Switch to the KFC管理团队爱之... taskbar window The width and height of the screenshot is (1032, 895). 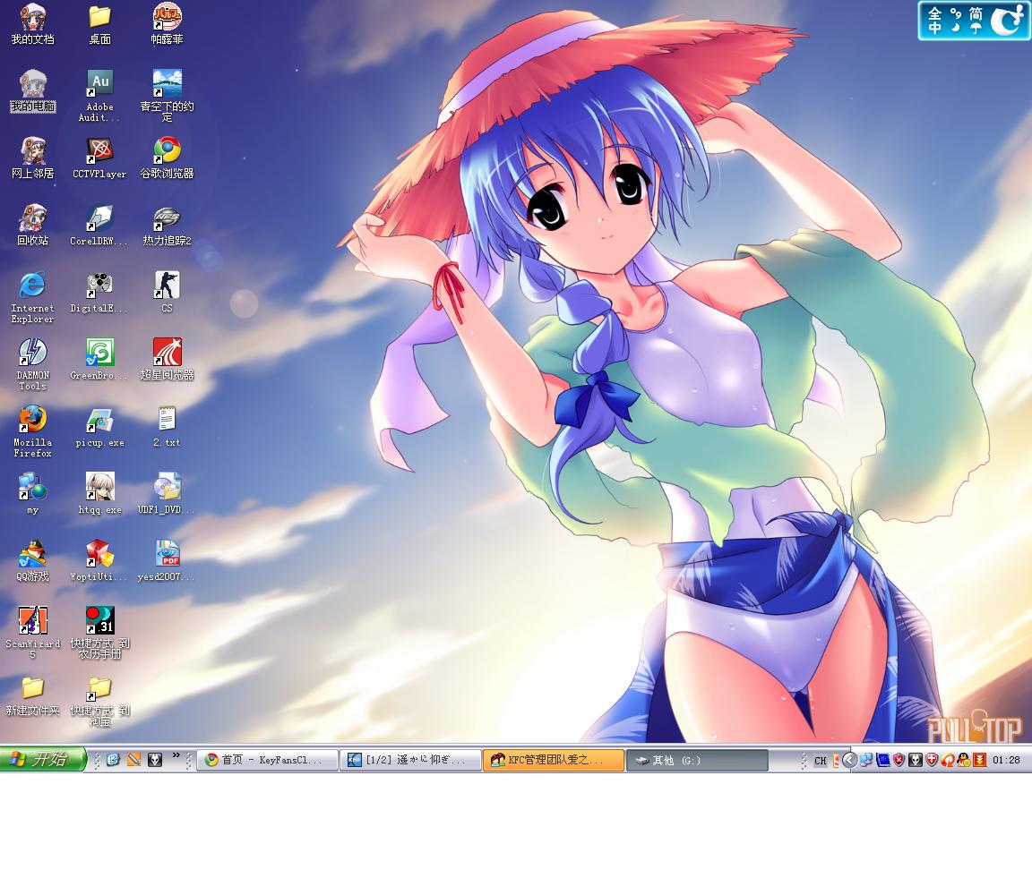pos(554,760)
